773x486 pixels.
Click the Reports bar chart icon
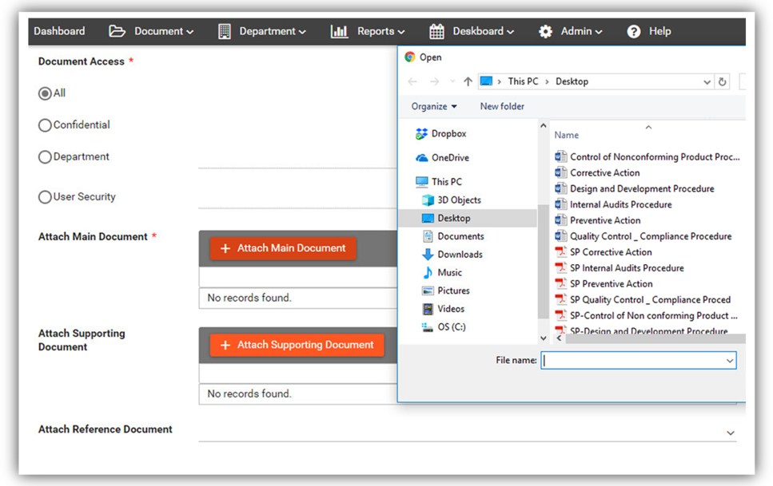tap(339, 31)
